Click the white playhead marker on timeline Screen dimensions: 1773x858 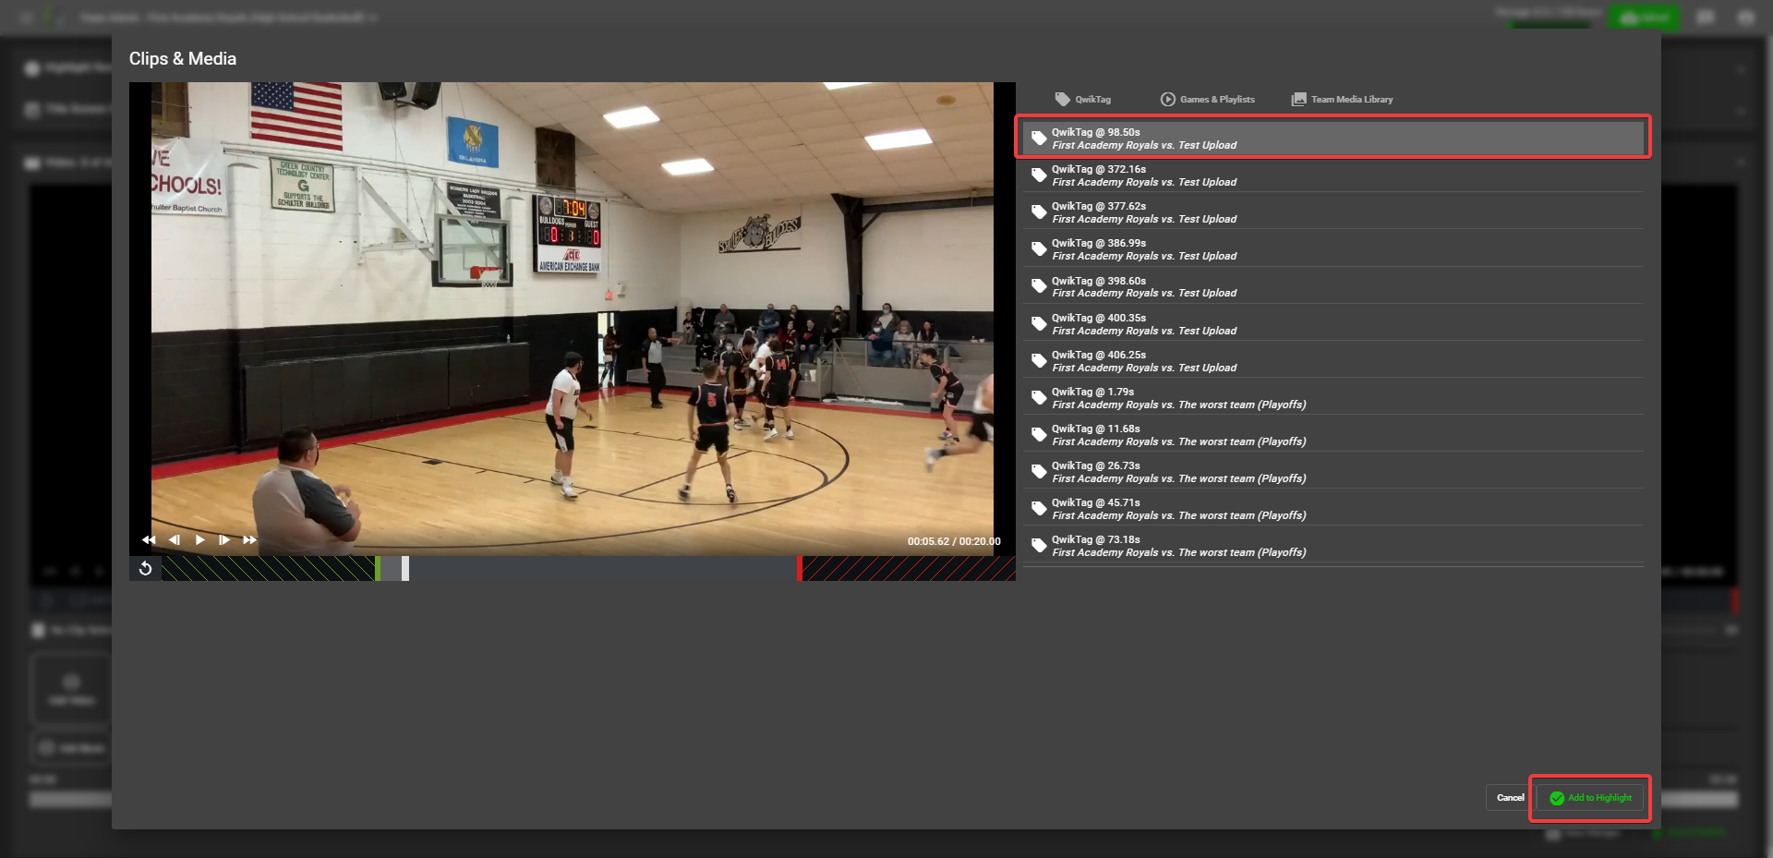pos(404,568)
